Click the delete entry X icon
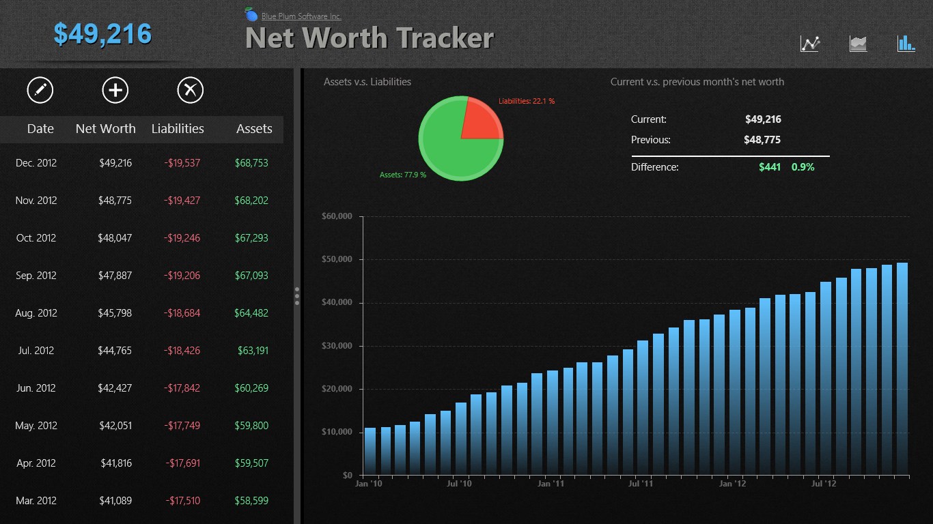933x524 pixels. pyautogui.click(x=191, y=90)
